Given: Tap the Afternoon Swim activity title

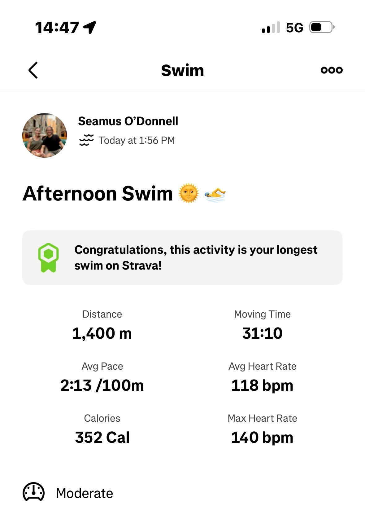Looking at the screenshot, I should (98, 194).
